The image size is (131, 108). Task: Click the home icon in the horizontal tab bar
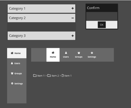[x=53, y=53]
